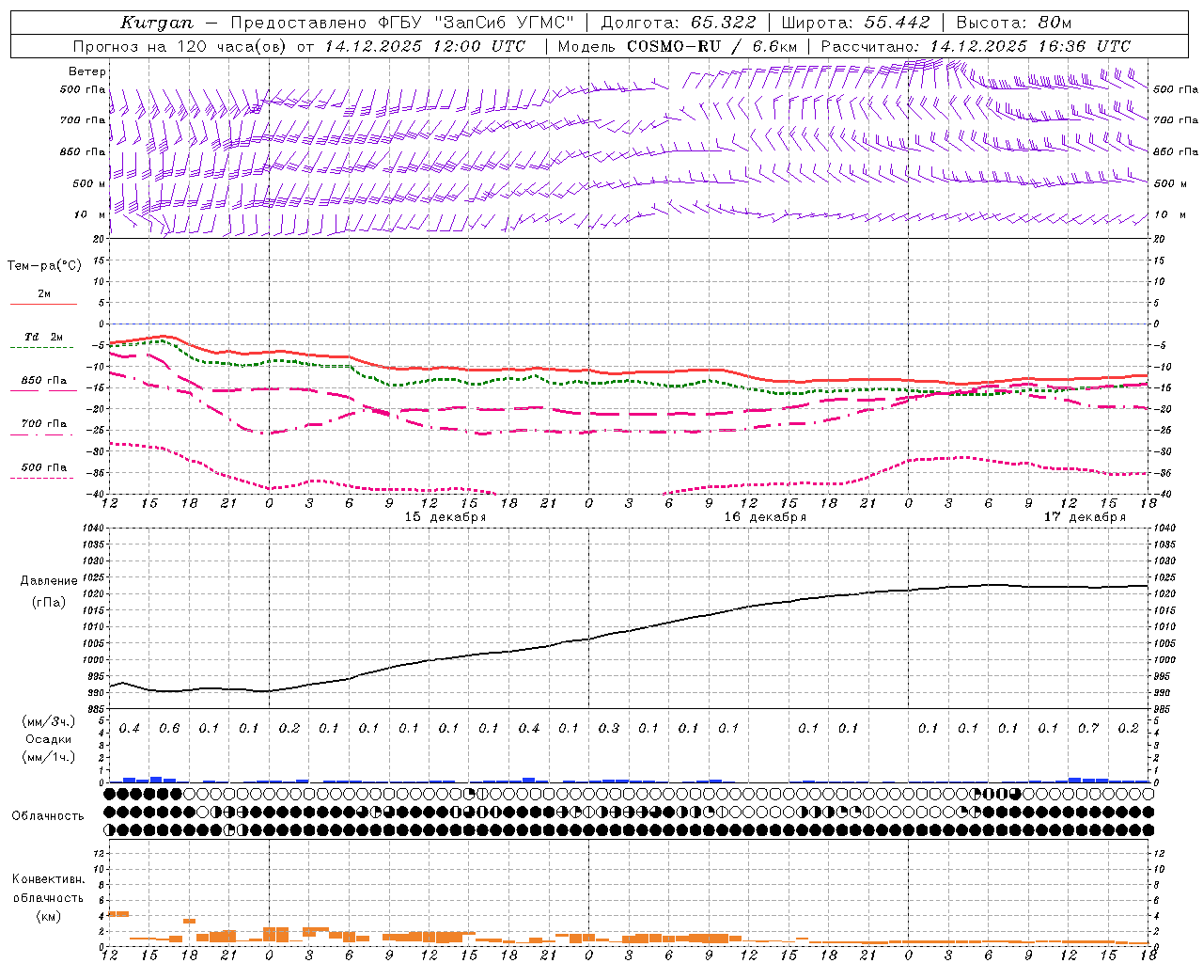Click the "Рассчитано: 14.12.2025 16:36 UTC" text

coord(976,46)
